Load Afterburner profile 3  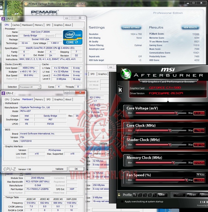(x=145, y=195)
